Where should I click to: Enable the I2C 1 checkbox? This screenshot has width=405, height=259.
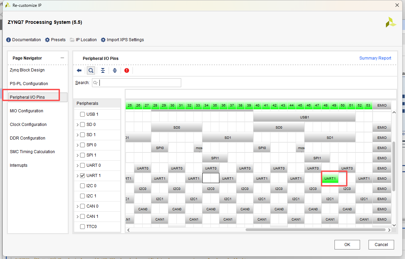point(82,196)
